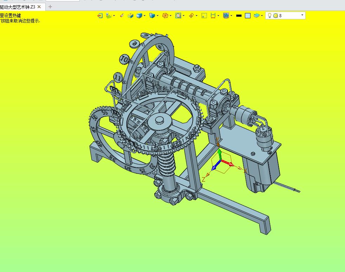Click the red X axis arrow of triad
The width and height of the screenshot is (345, 272).
pos(228,163)
